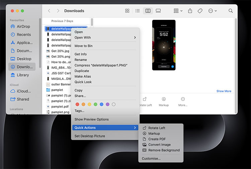
Task: Select column view mode
Action: [148, 11]
